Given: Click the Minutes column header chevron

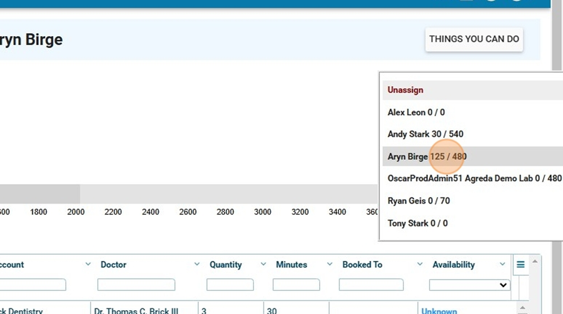Looking at the screenshot, I should pyautogui.click(x=330, y=265).
